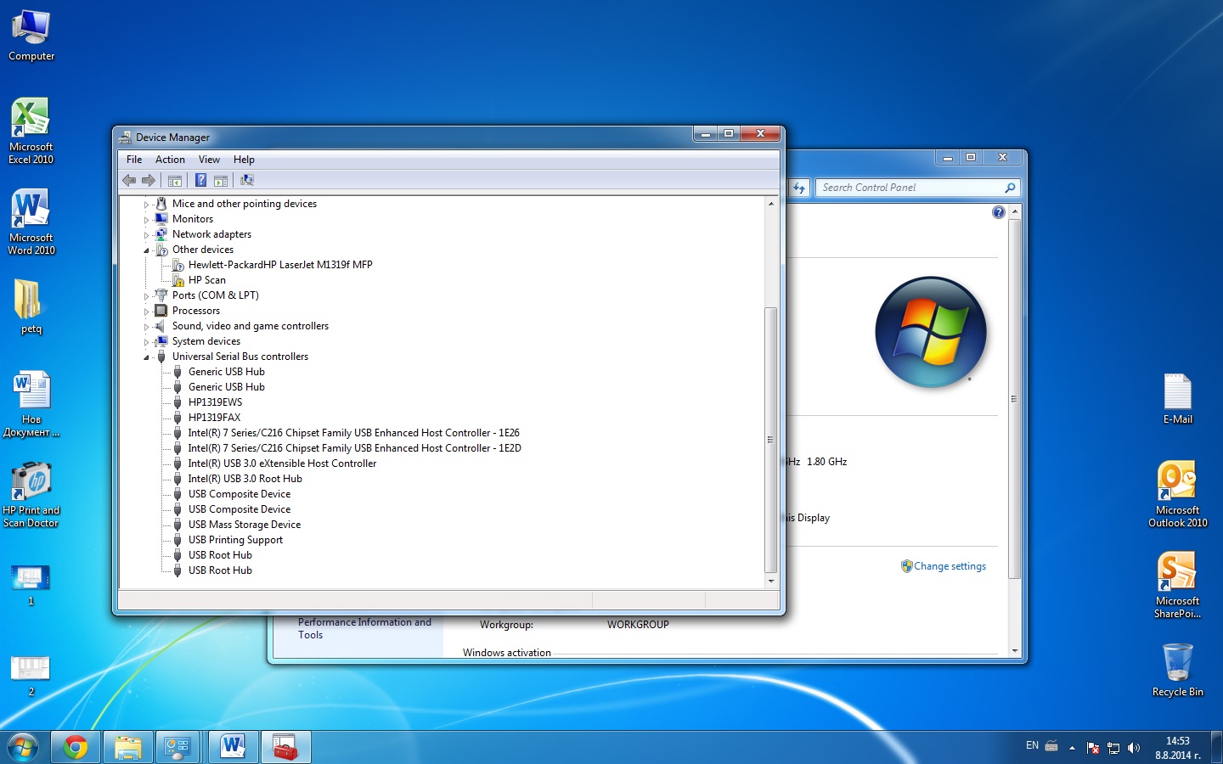The width and height of the screenshot is (1223, 764).
Task: Open the Action menu
Action: [x=170, y=160]
